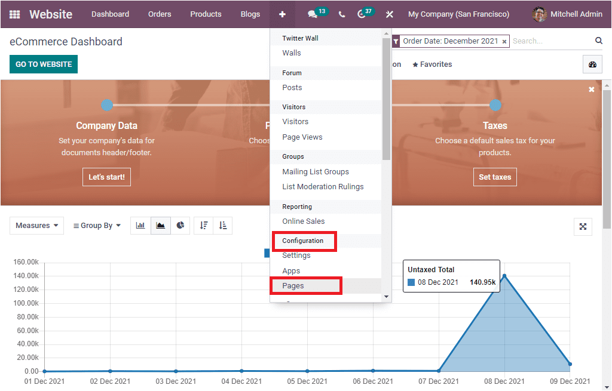Viewport: 612px width, 391px height.
Task: Select the line chart view icon
Action: point(161,225)
